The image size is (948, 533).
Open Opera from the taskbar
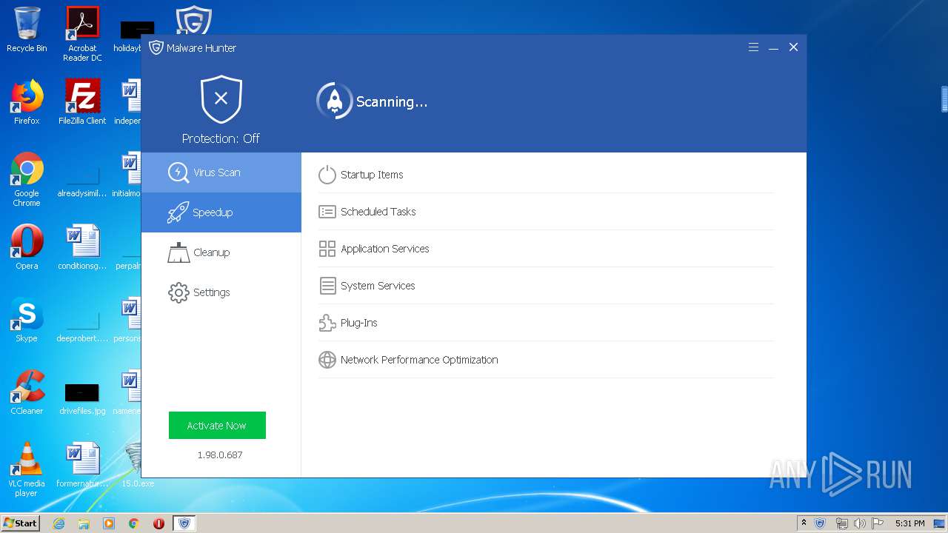tap(158, 523)
